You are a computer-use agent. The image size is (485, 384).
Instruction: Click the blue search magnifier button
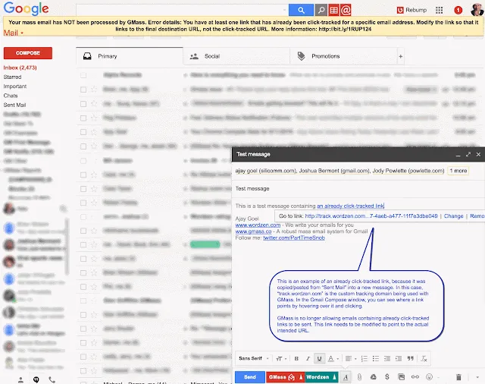(x=301, y=10)
